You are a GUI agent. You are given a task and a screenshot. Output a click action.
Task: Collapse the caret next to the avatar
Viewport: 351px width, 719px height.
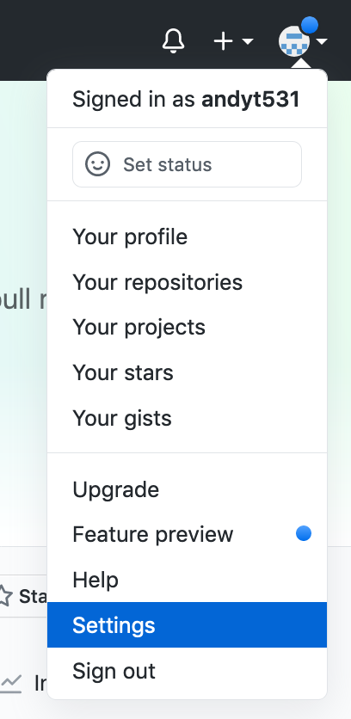[322, 42]
